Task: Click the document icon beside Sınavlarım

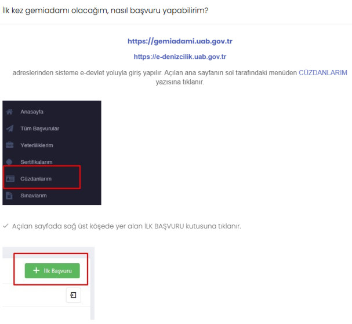Action: coord(9,196)
